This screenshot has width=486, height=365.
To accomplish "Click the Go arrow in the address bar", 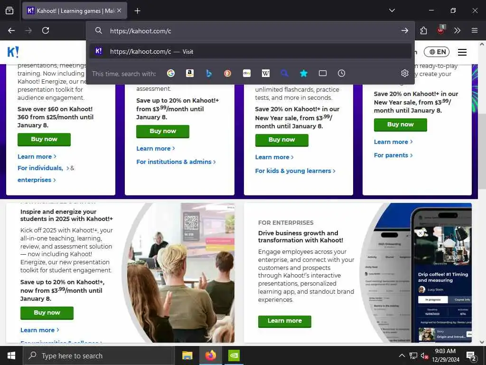I will pos(404,30).
